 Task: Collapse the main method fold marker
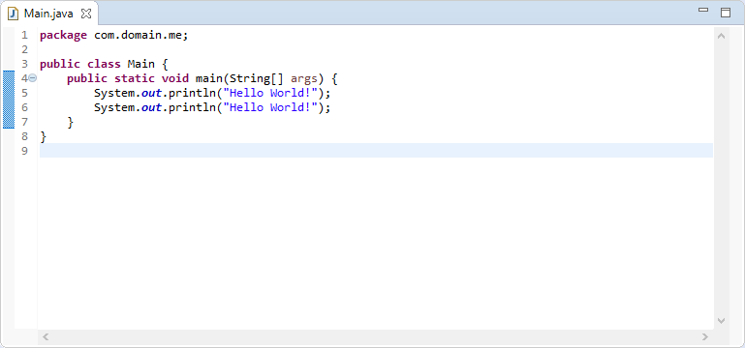pos(33,78)
